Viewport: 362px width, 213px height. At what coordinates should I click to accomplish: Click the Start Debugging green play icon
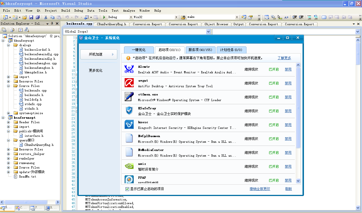104,17
